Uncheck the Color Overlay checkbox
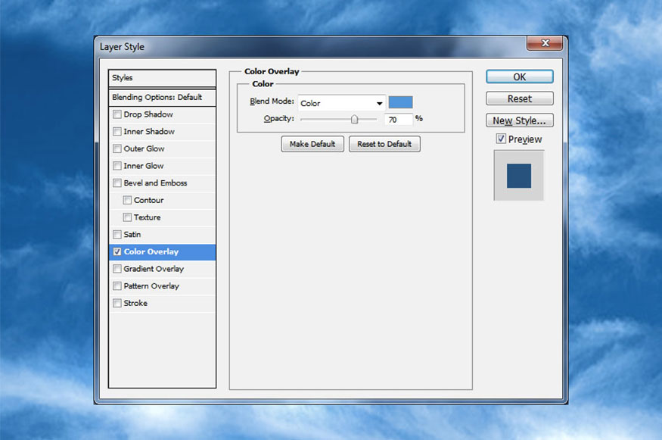662x440 pixels. click(117, 251)
